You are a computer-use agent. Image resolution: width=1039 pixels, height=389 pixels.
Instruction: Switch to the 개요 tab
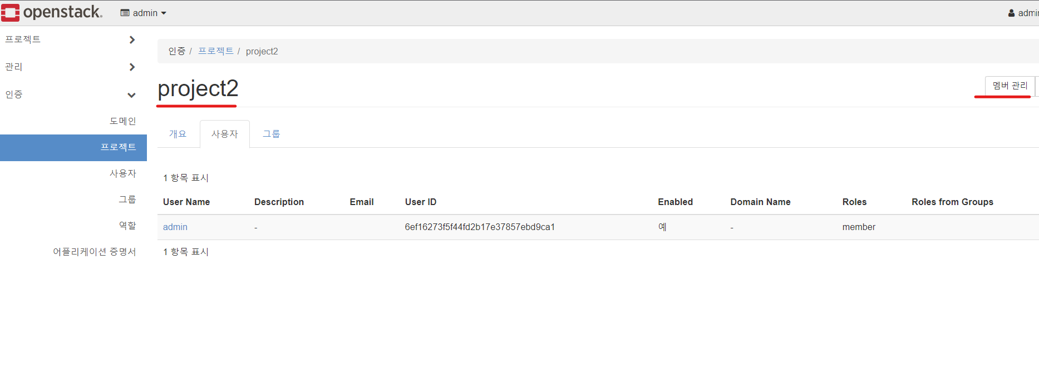[x=178, y=134]
